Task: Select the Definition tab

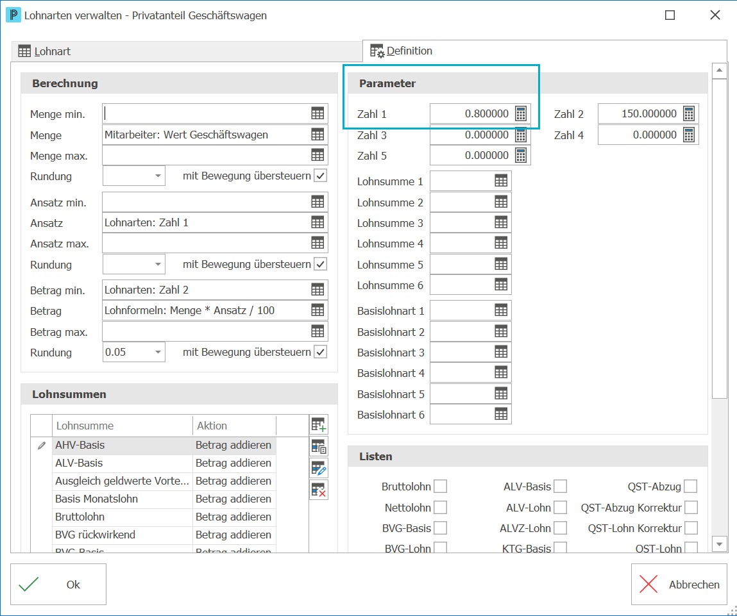Action: click(545, 51)
